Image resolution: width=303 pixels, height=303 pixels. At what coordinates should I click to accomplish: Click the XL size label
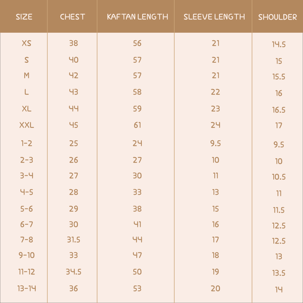26,109
